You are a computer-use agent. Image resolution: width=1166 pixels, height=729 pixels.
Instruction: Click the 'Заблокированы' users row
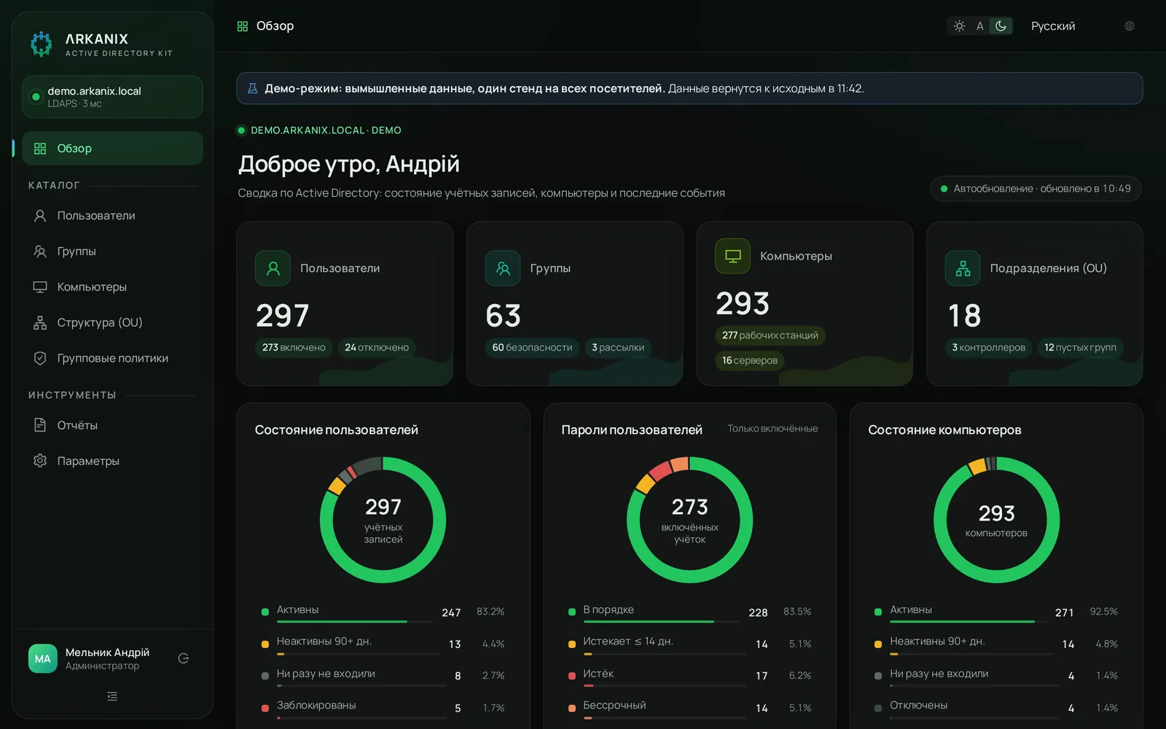pos(383,708)
